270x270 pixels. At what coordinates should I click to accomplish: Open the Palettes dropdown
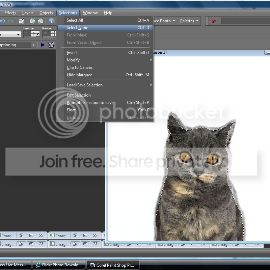click(189, 21)
